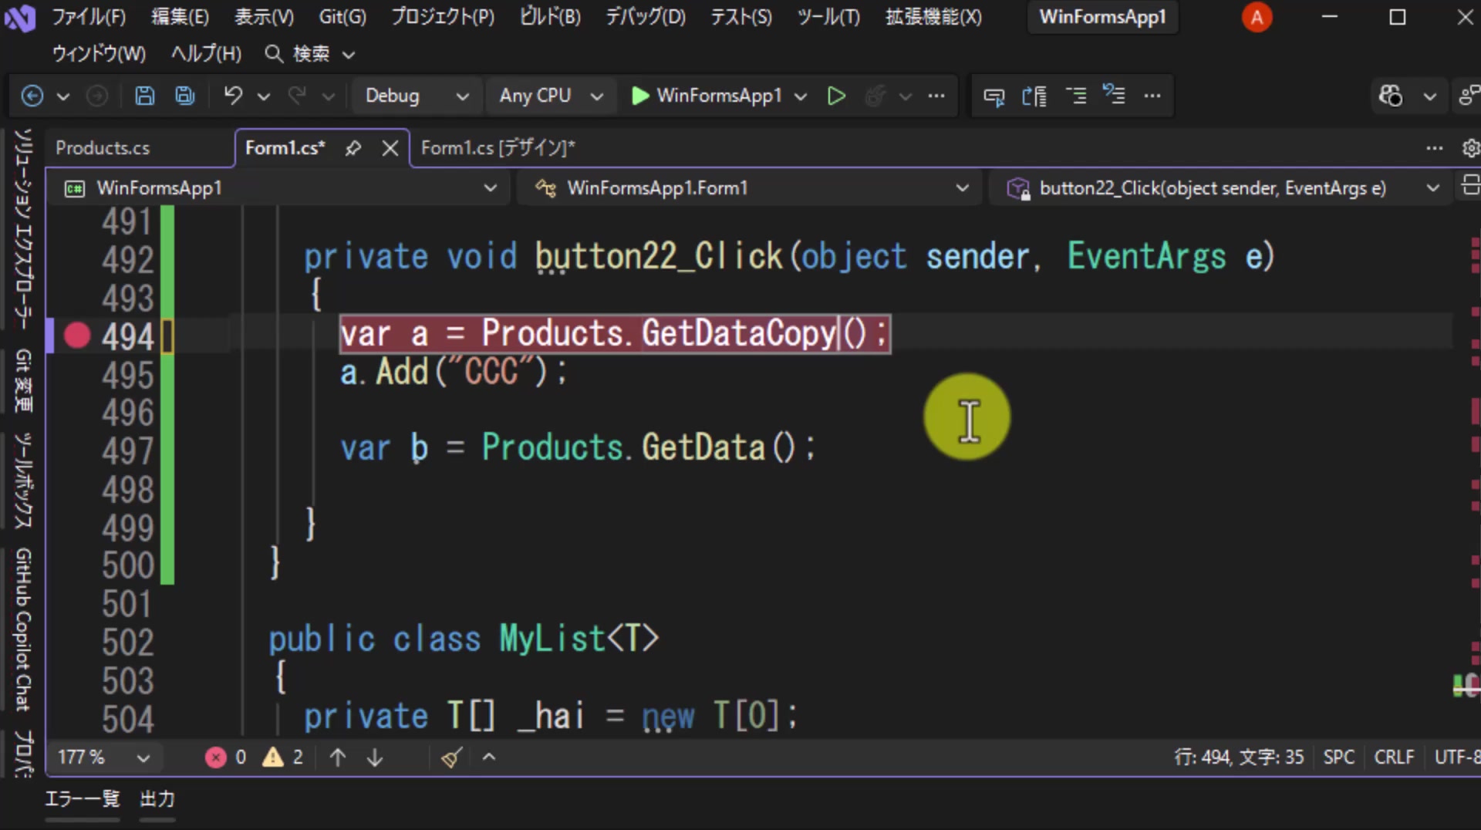Open the GitHub Copilot Chat side tab
This screenshot has height=830, width=1481.
pyautogui.click(x=23, y=629)
